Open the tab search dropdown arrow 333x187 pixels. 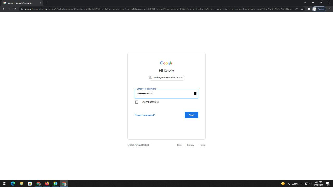click(x=305, y=3)
